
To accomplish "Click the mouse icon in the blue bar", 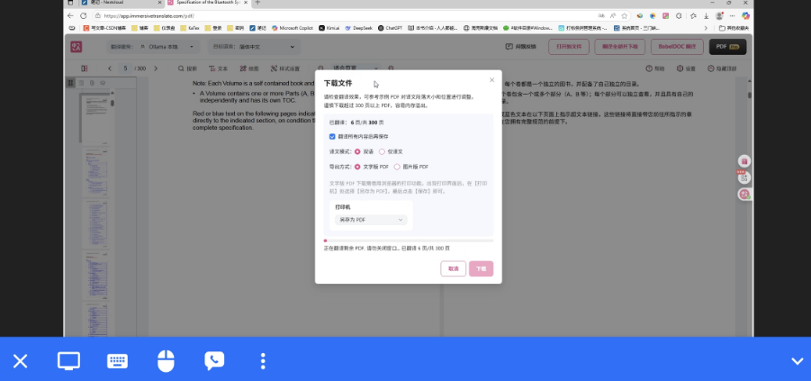I will 165,361.
